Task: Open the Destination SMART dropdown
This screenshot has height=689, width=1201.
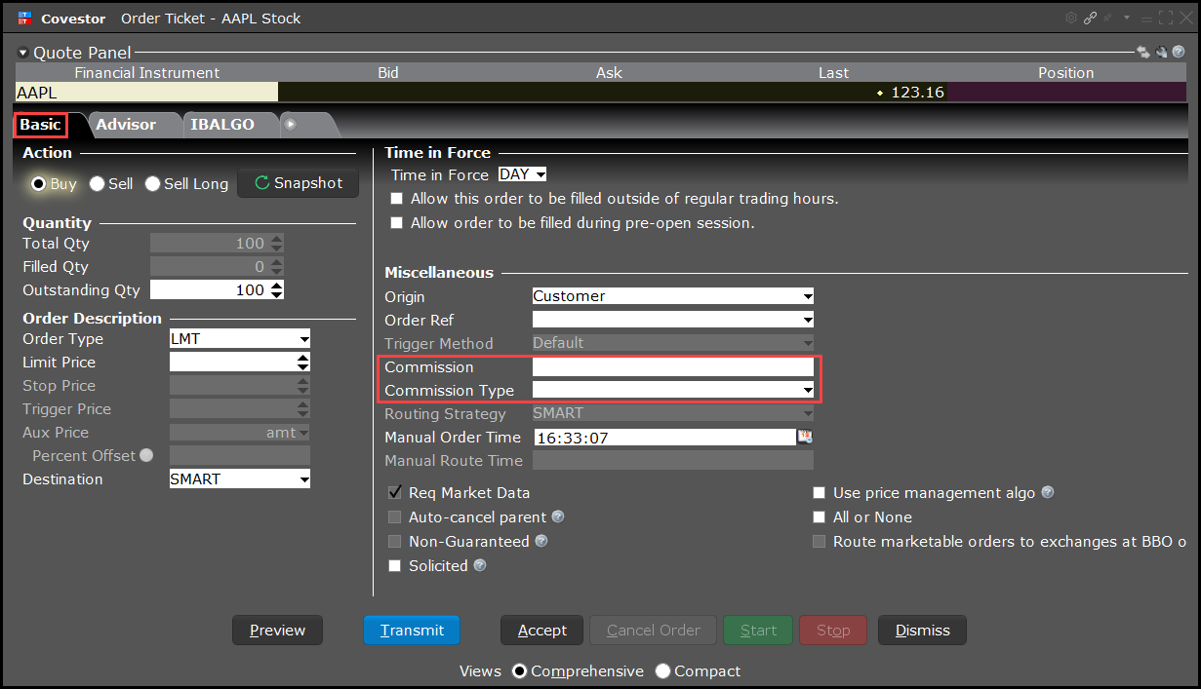Action: [240, 479]
